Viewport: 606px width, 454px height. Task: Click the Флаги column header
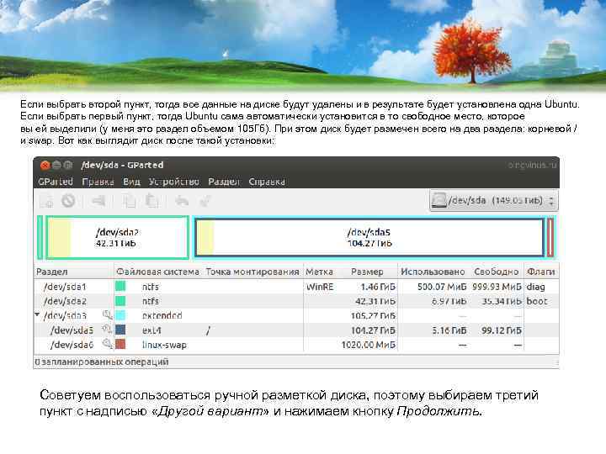point(541,272)
